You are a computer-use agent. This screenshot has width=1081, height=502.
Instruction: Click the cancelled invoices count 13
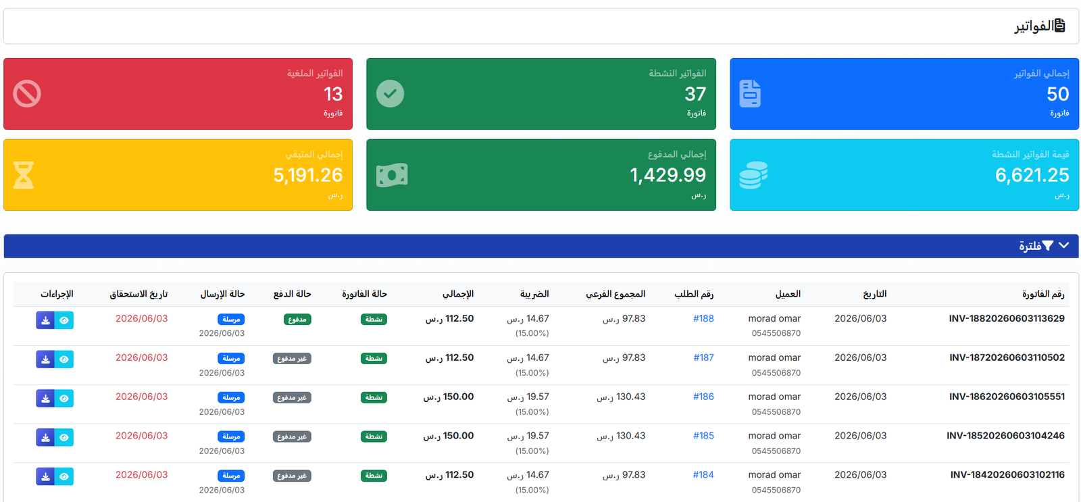333,94
